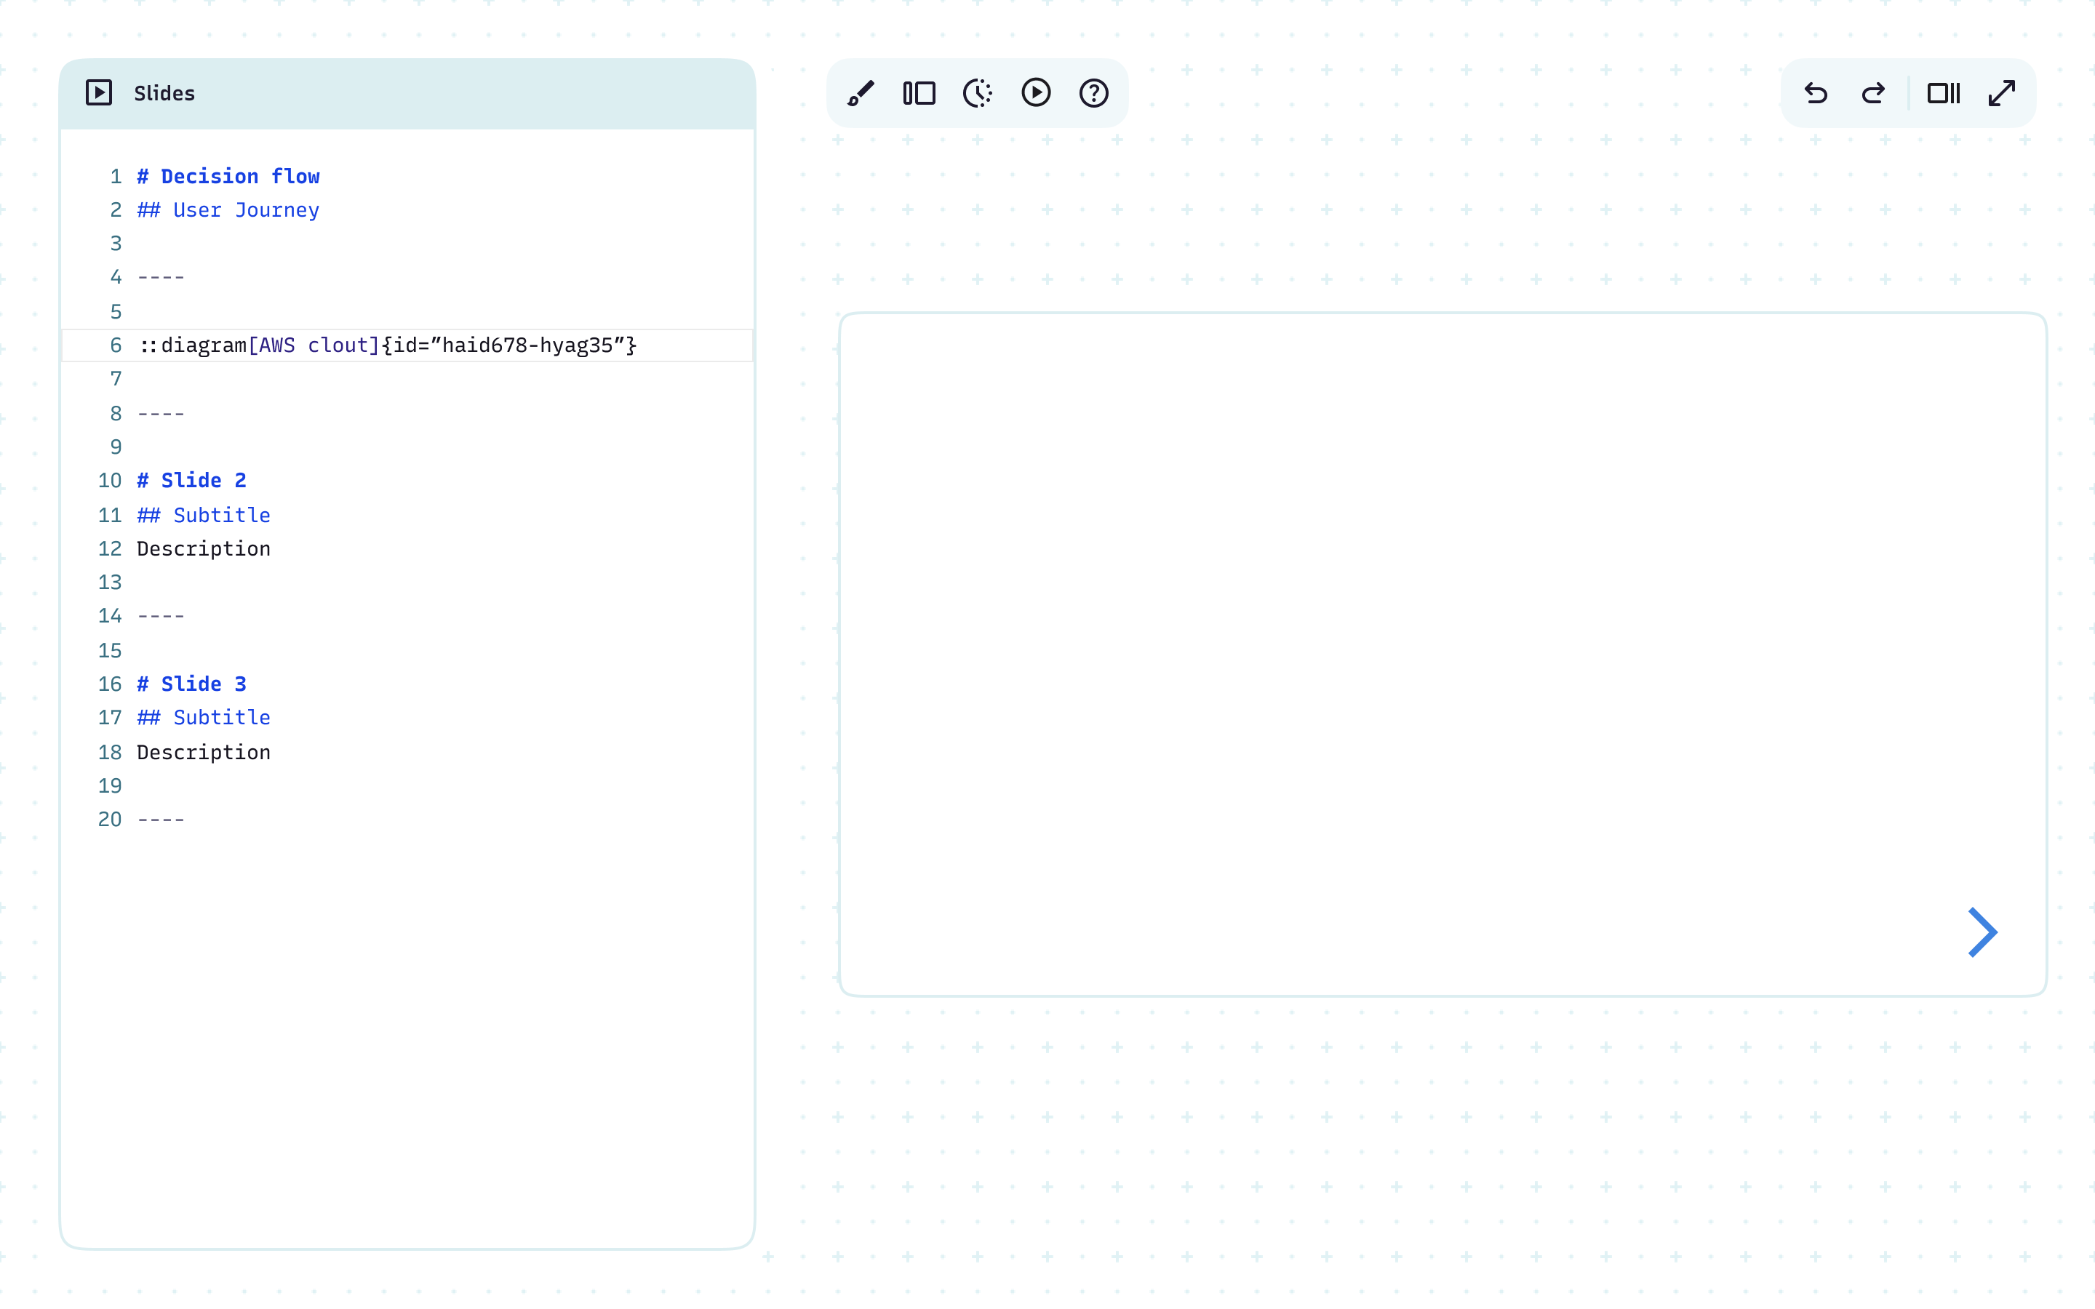This screenshot has height=1309, width=2095.
Task: Start presentation with circular play button
Action: 1035,92
